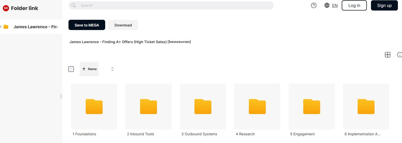Open the sort order dropdown arrows
This screenshot has width=402, height=143.
112,69
